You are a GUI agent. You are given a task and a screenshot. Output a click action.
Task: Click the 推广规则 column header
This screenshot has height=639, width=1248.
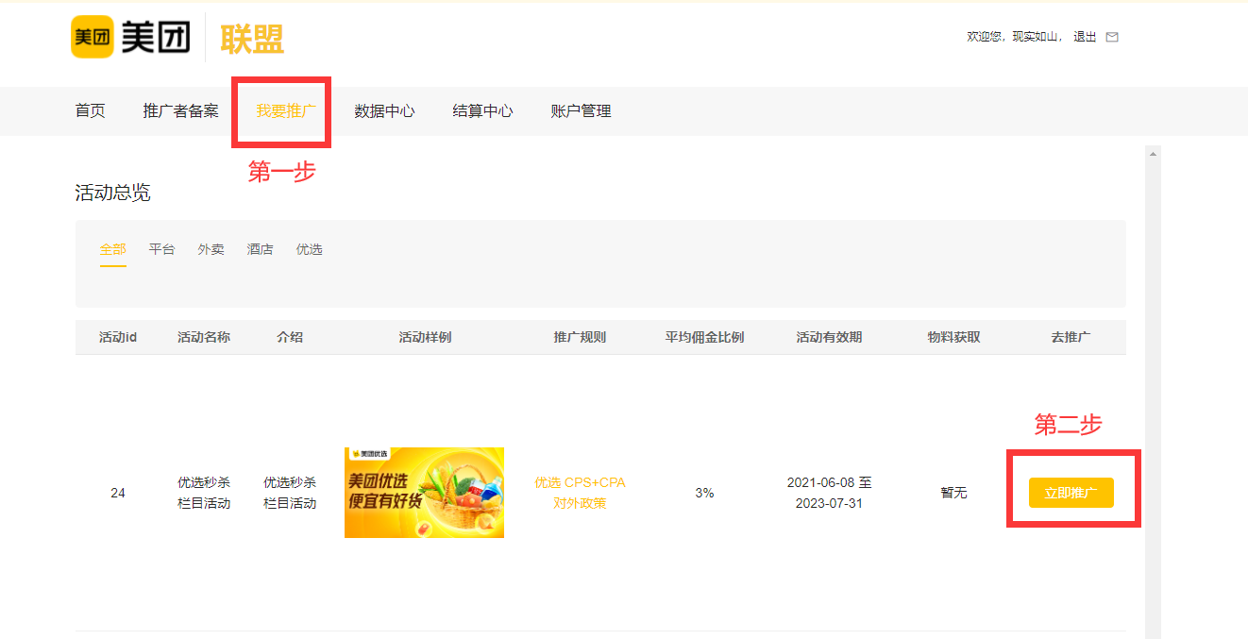pos(580,337)
